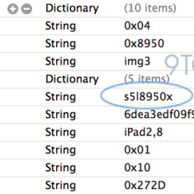Select the iPad2,8 value cell
This screenshot has height=194, width=194.
coord(144,132)
